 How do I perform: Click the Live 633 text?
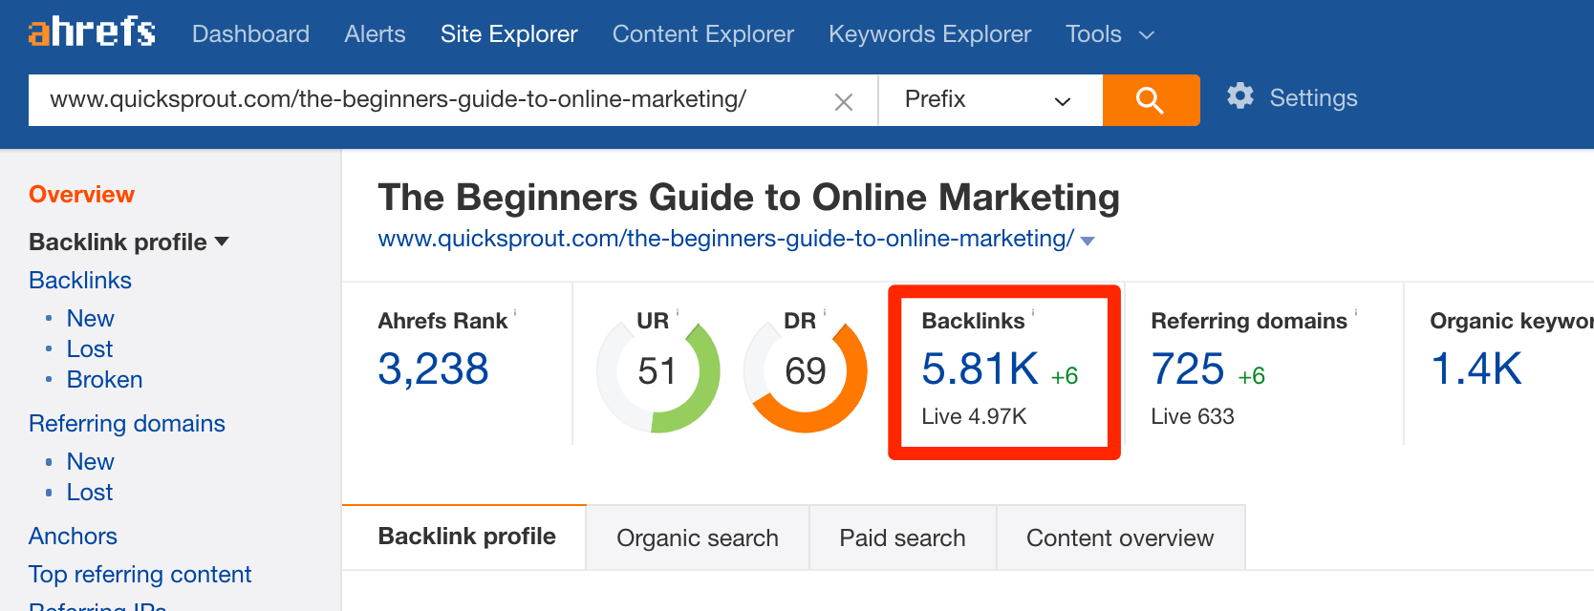1193,416
